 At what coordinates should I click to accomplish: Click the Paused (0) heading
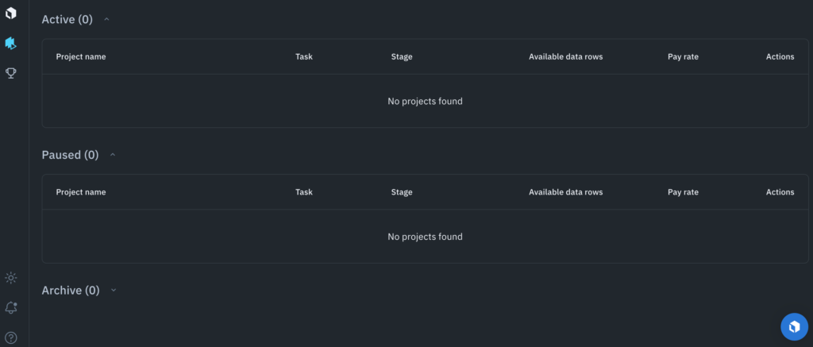pyautogui.click(x=70, y=155)
